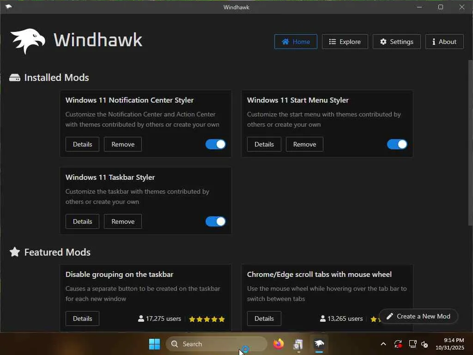
Task: Click the taskbar Search box
Action: [216, 344]
